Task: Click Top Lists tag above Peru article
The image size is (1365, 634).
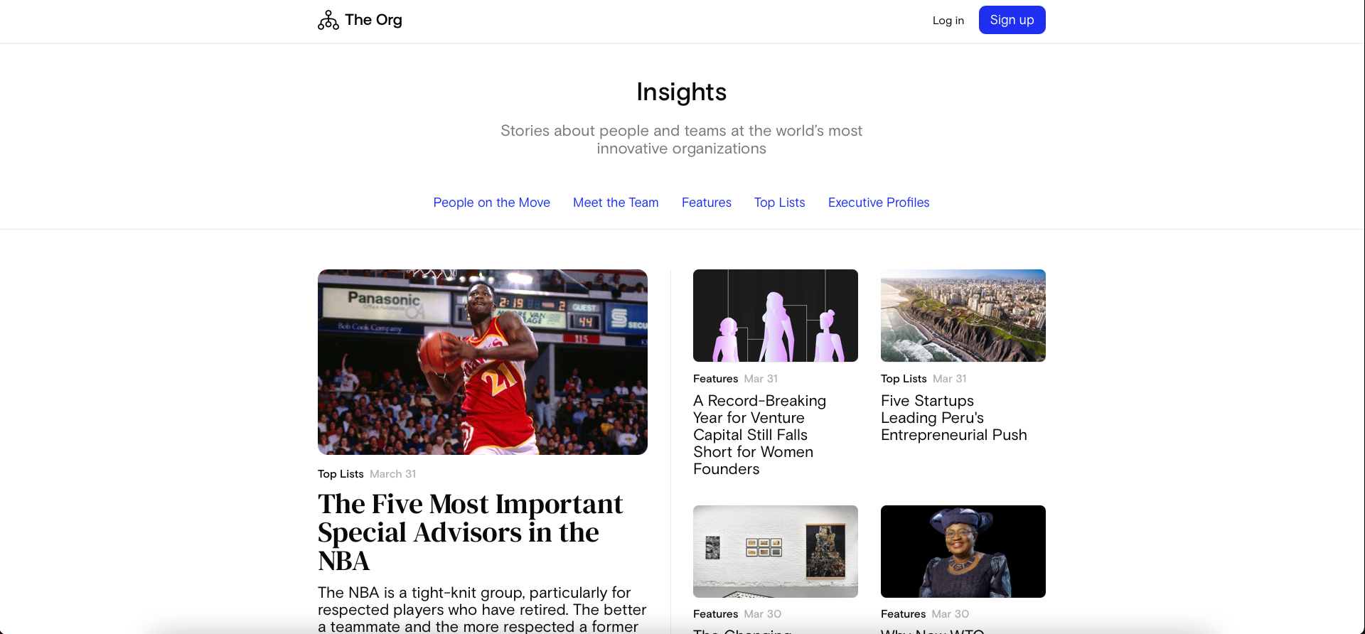Action: (x=904, y=379)
